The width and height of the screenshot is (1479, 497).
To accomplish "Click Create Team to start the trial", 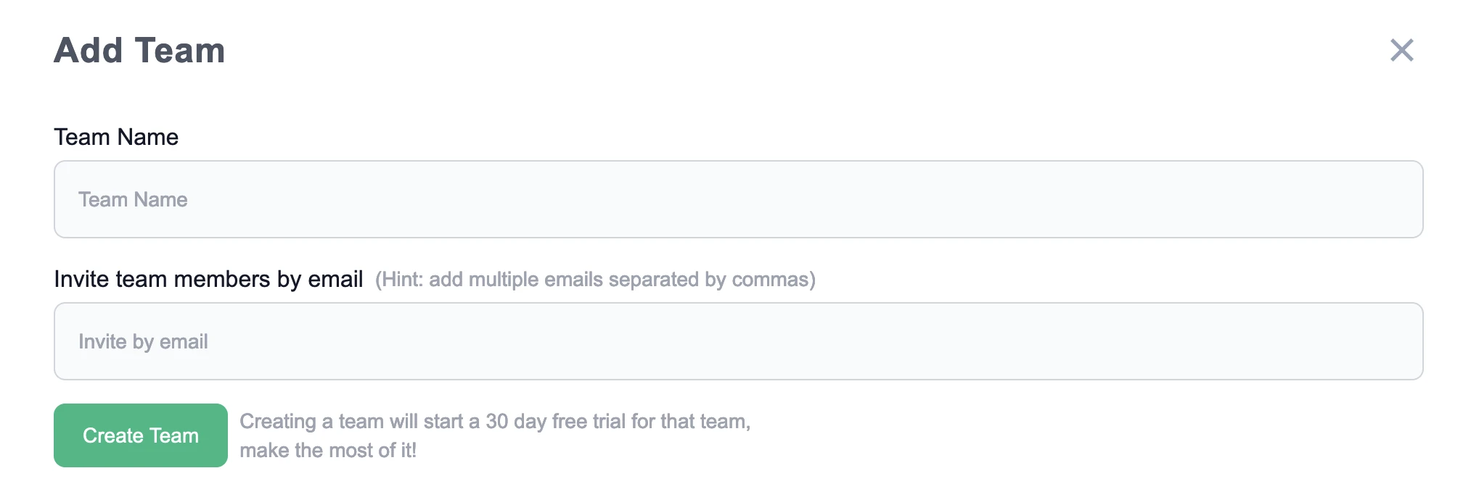I will point(140,435).
